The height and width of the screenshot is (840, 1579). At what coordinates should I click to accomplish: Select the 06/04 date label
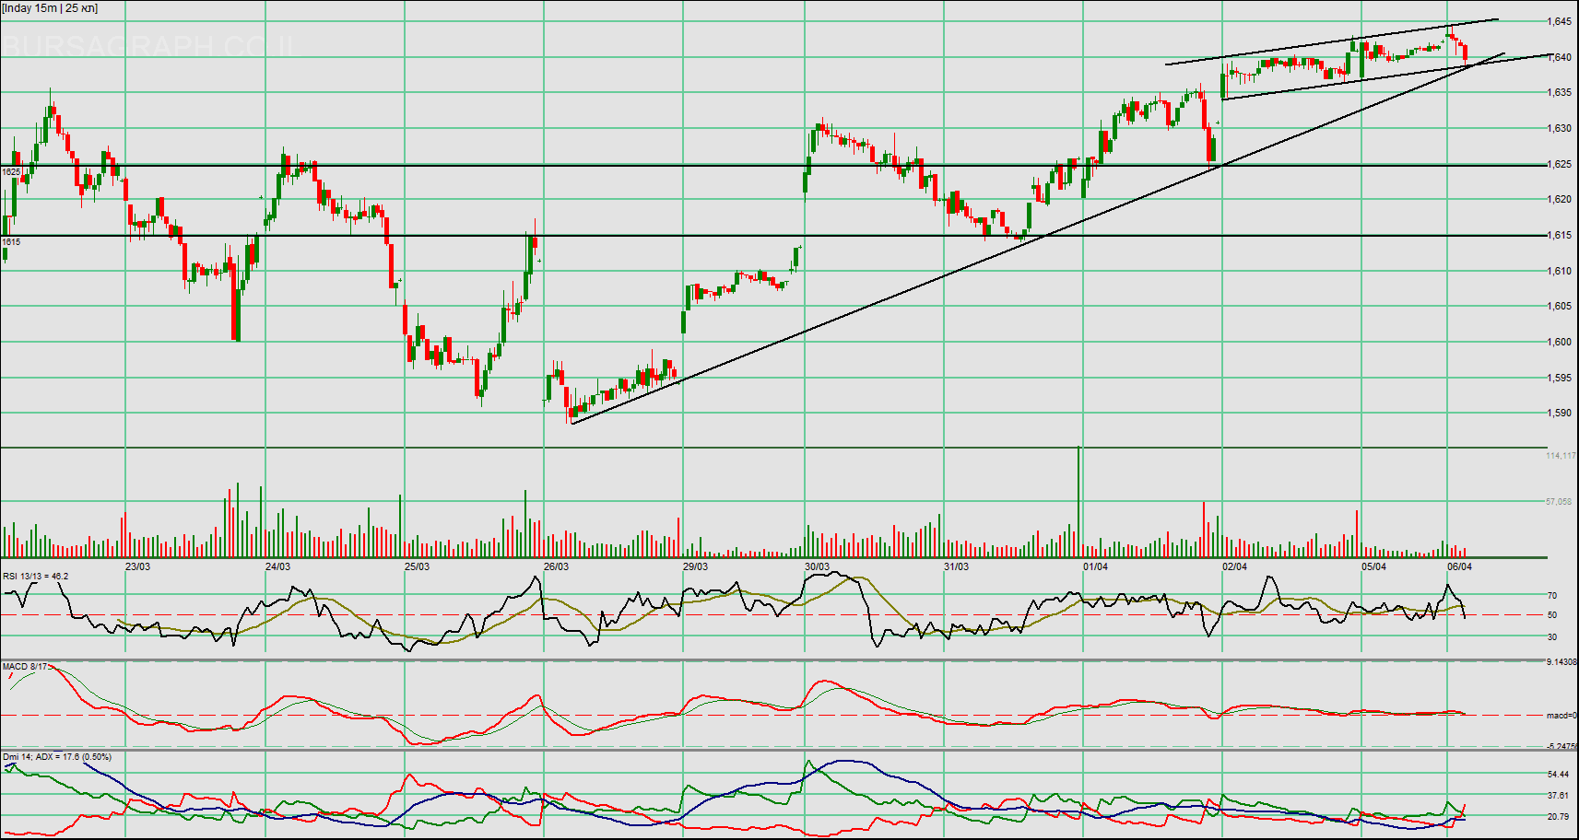[1459, 566]
